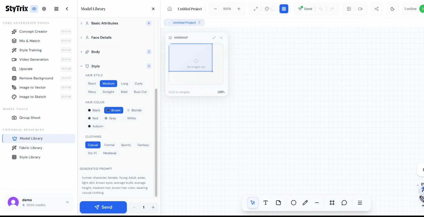This screenshot has height=217, width=424.
Task: Select the sticky note tool
Action: tap(278, 203)
